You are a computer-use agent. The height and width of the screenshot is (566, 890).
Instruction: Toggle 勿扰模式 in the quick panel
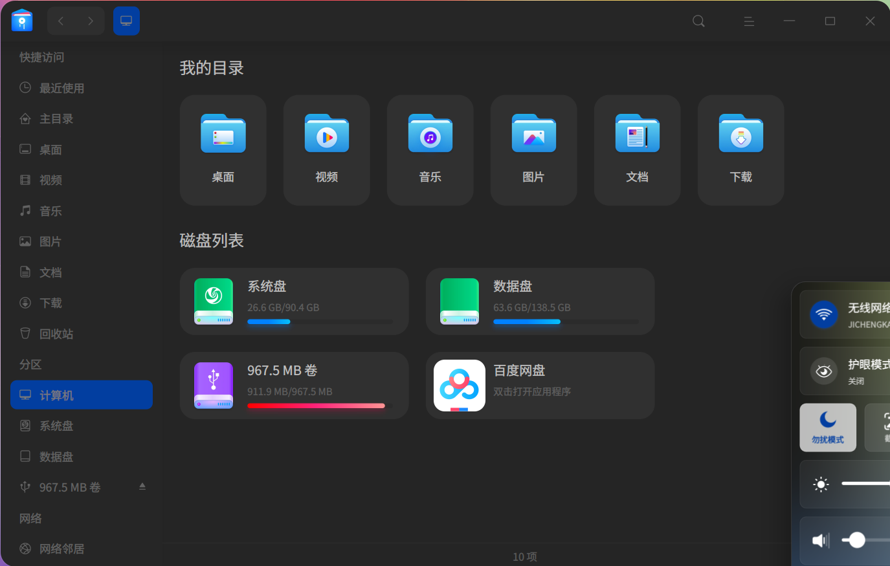[828, 428]
